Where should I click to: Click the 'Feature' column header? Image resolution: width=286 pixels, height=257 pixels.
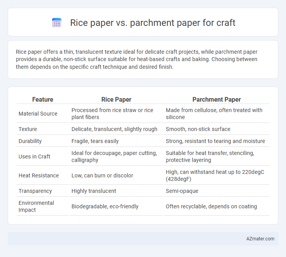(43, 99)
